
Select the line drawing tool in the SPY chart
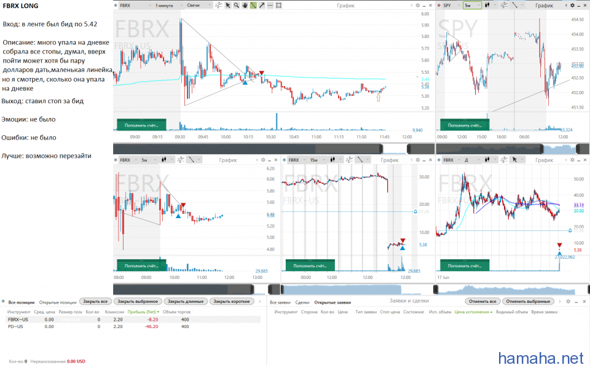tap(514, 6)
